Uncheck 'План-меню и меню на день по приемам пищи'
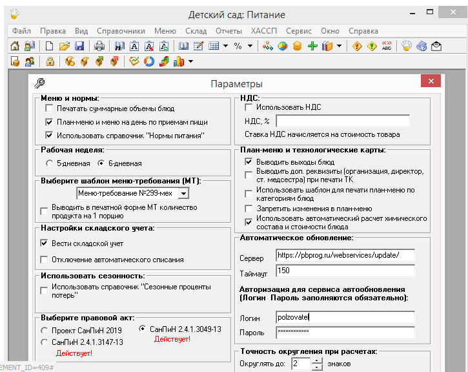 pyautogui.click(x=49, y=122)
